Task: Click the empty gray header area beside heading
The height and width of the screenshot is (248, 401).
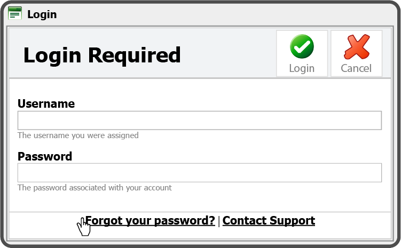Action: (227, 54)
